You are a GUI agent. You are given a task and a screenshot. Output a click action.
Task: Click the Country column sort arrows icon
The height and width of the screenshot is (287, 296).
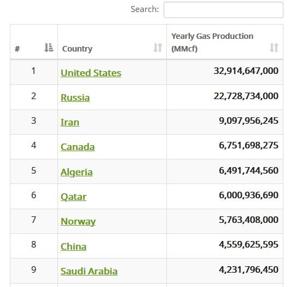tap(158, 48)
